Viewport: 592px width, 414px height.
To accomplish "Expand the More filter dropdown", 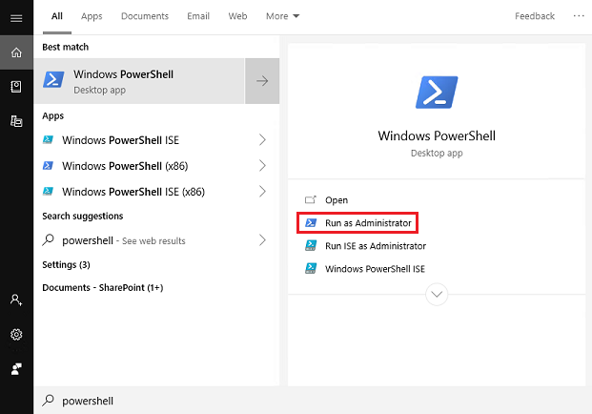I will tap(282, 16).
